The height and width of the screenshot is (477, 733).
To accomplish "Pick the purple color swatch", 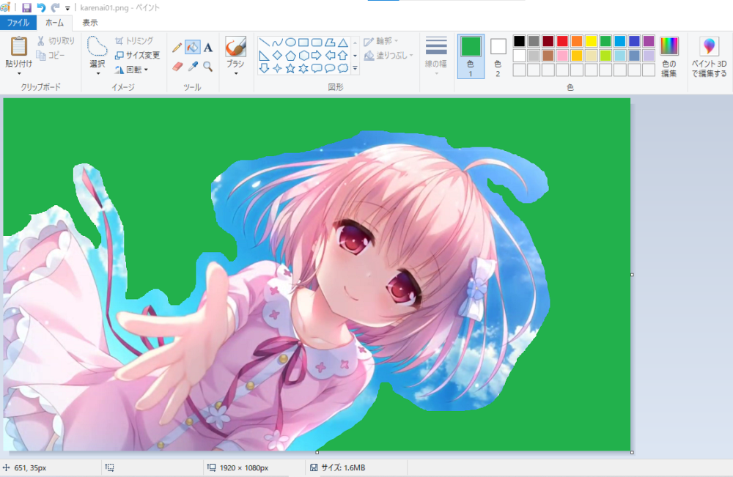I will (649, 41).
